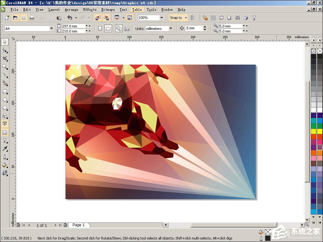The width and height of the screenshot is (323, 242).
Task: Click the black outline swatch in status bar
Action: tap(267, 238)
